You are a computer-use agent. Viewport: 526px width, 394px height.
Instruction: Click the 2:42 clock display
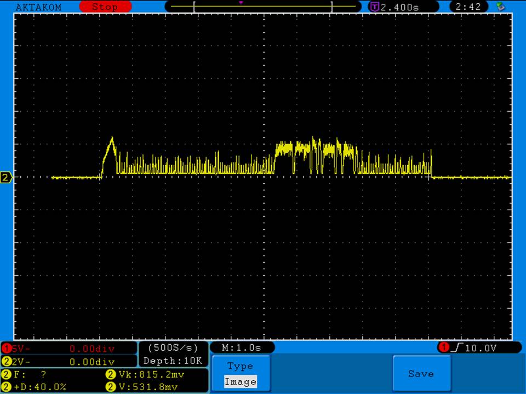point(468,7)
